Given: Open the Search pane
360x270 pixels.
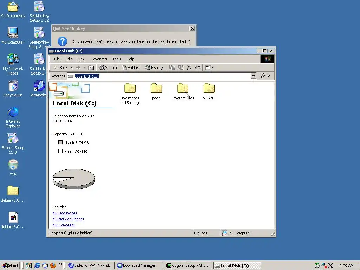Looking at the screenshot, I should point(108,67).
